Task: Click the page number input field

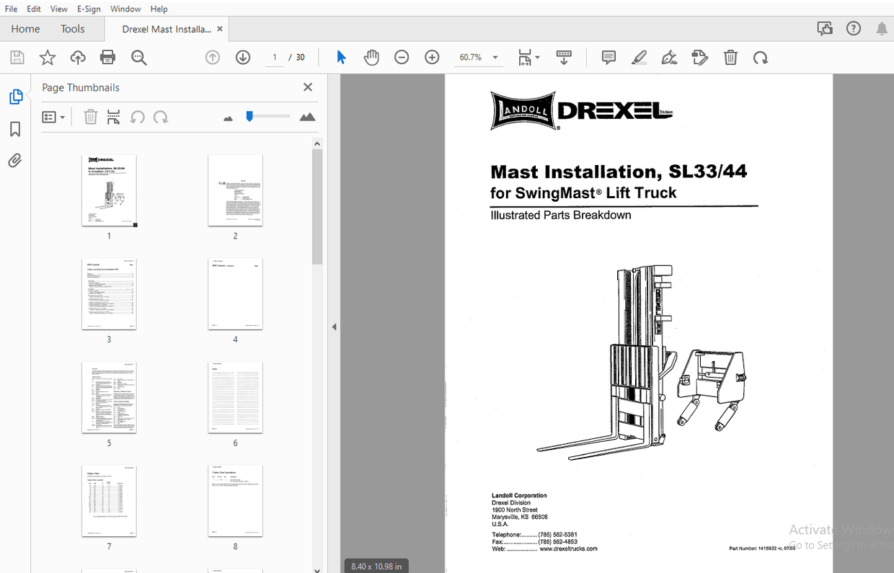Action: click(x=274, y=58)
